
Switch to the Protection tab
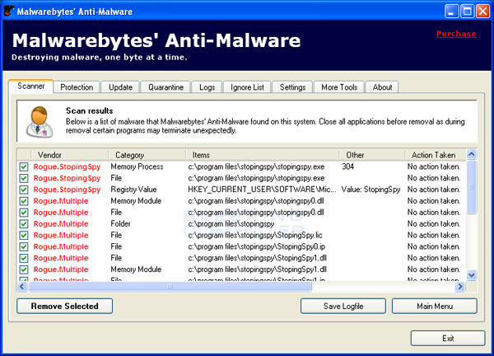pyautogui.click(x=77, y=87)
